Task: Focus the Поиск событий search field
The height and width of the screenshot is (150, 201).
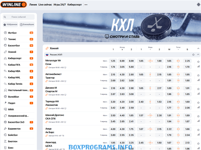Action: click(x=20, y=17)
